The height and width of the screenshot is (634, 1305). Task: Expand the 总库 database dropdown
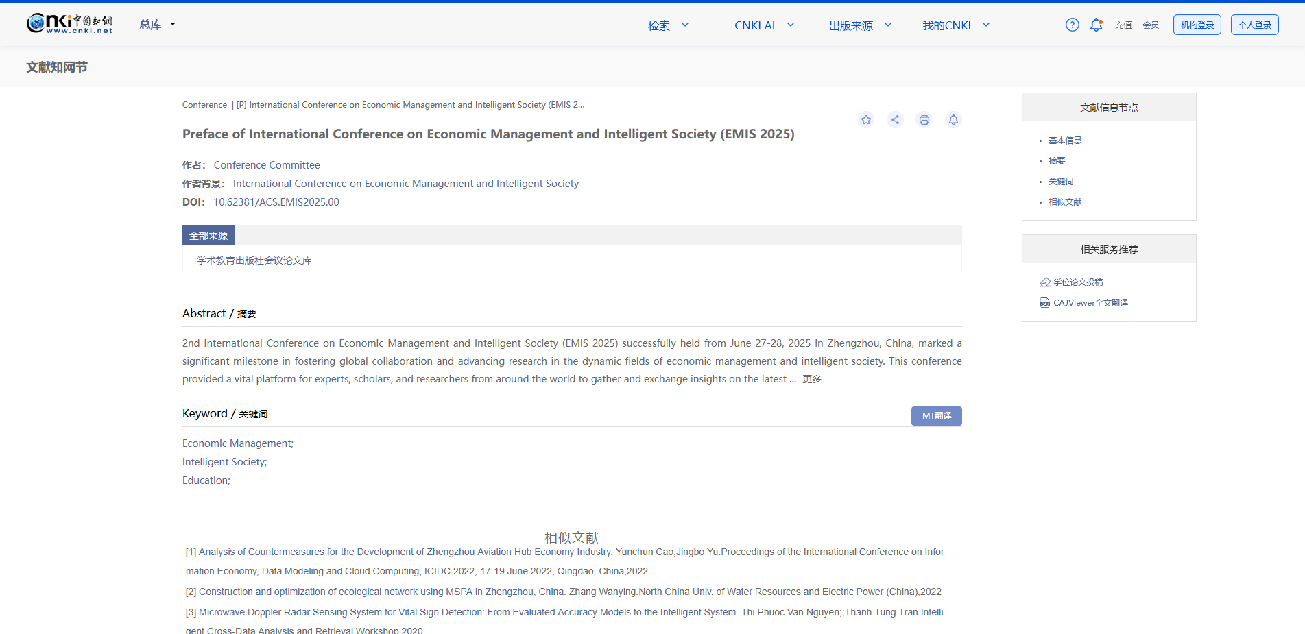158,25
